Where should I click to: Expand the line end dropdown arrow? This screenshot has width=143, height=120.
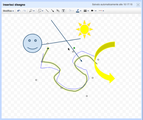click(x=103, y=11)
